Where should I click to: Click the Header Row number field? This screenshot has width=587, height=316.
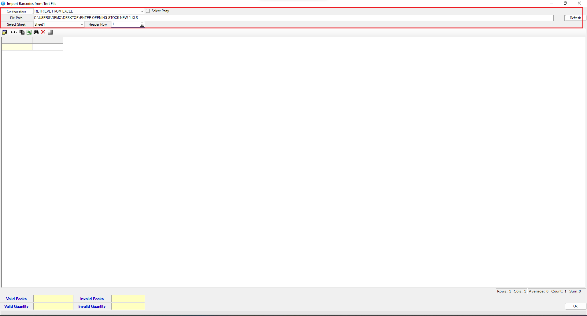coord(125,24)
